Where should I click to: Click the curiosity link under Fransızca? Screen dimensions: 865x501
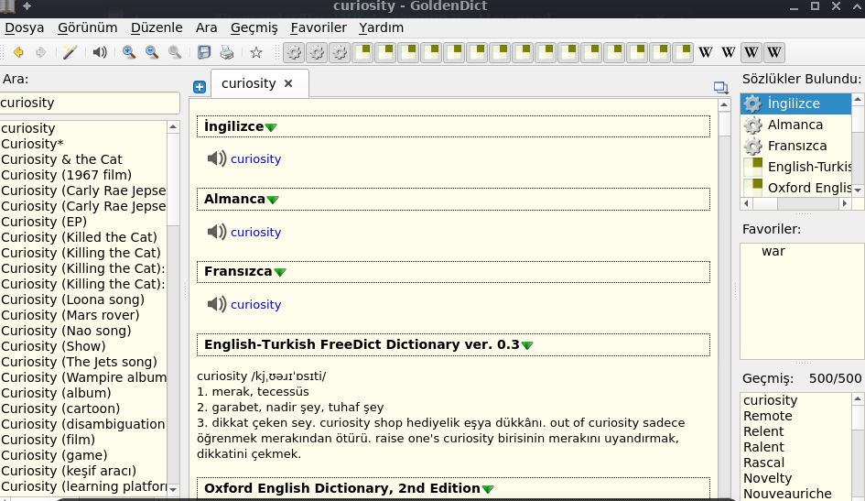tap(255, 305)
